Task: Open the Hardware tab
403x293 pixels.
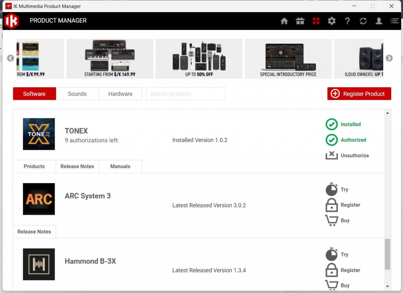Action: point(120,94)
